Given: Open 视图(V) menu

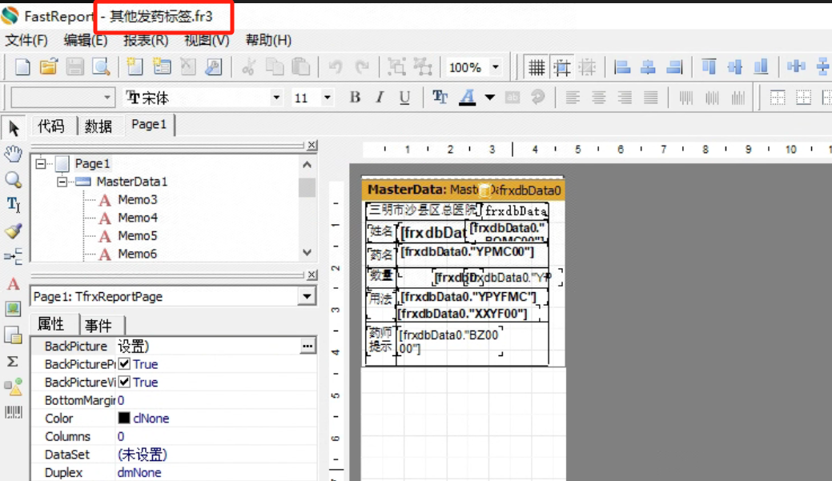Looking at the screenshot, I should pyautogui.click(x=207, y=40).
